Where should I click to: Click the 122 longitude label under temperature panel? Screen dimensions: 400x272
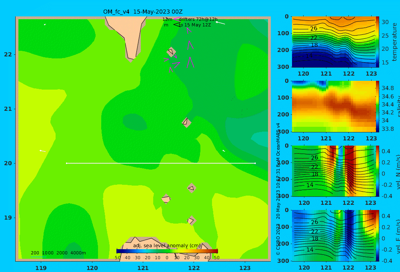(x=349, y=74)
